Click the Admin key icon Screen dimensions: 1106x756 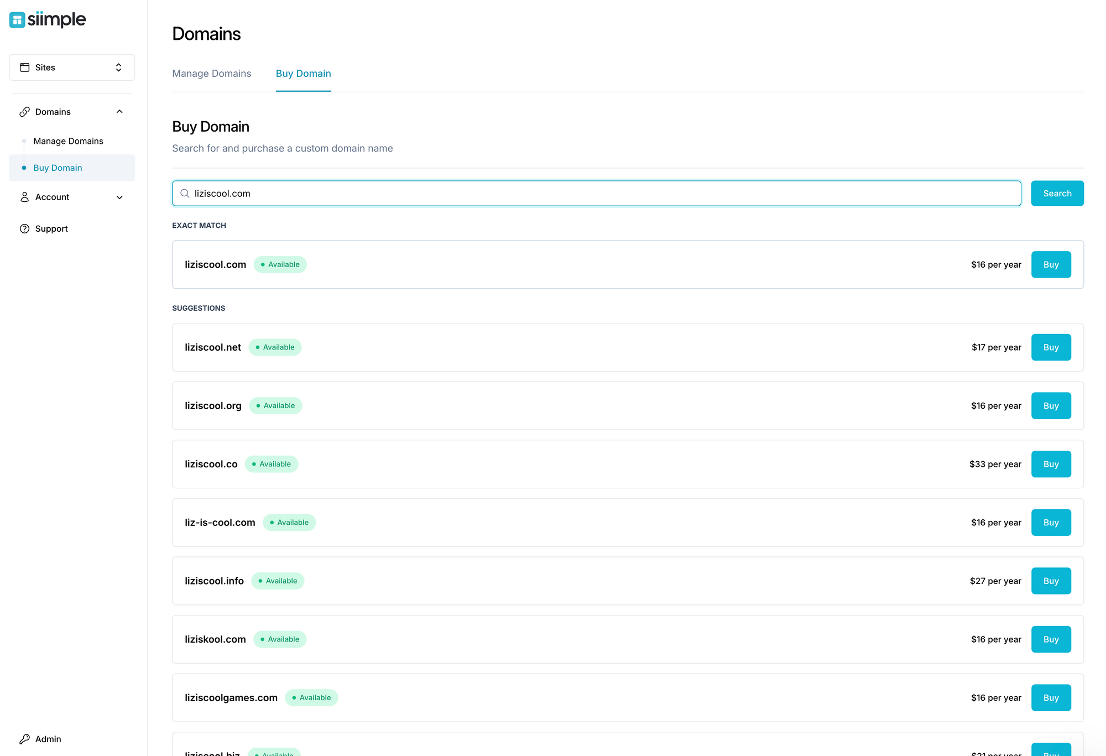(x=24, y=739)
